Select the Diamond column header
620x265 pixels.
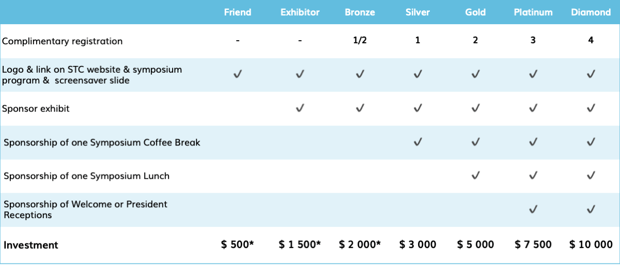tap(591, 12)
